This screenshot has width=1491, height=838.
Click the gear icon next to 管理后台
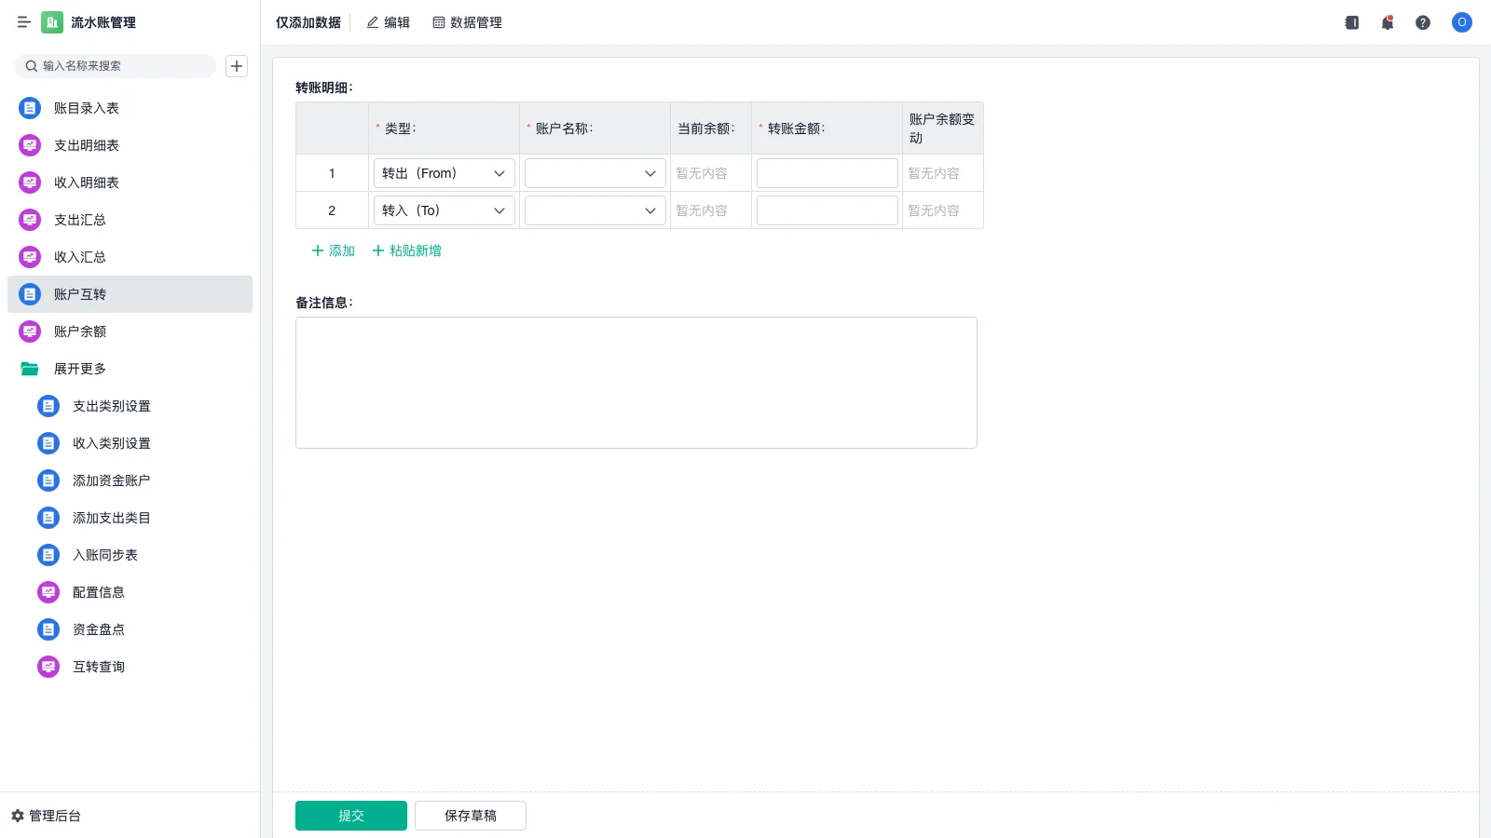point(17,816)
